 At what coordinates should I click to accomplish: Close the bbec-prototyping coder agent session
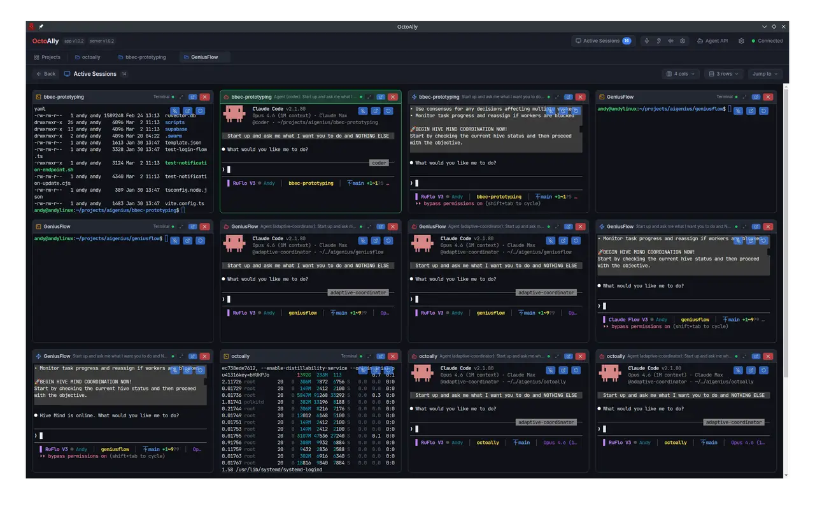coord(393,97)
